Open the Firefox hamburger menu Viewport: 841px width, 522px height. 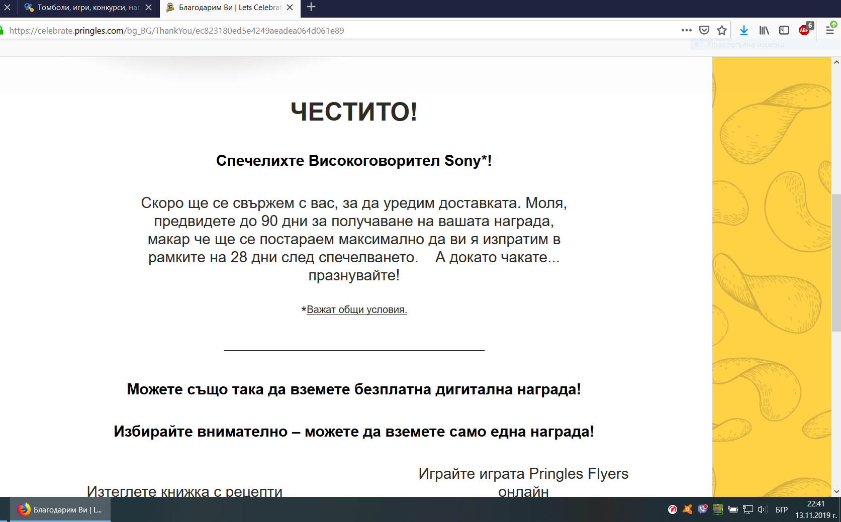[x=830, y=30]
